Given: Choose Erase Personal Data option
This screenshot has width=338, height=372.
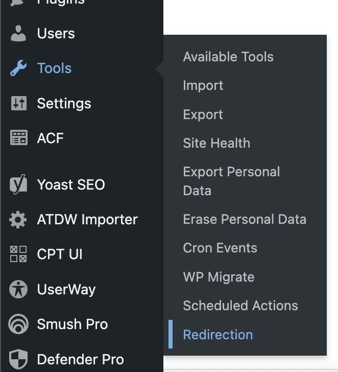Looking at the screenshot, I should click(245, 220).
